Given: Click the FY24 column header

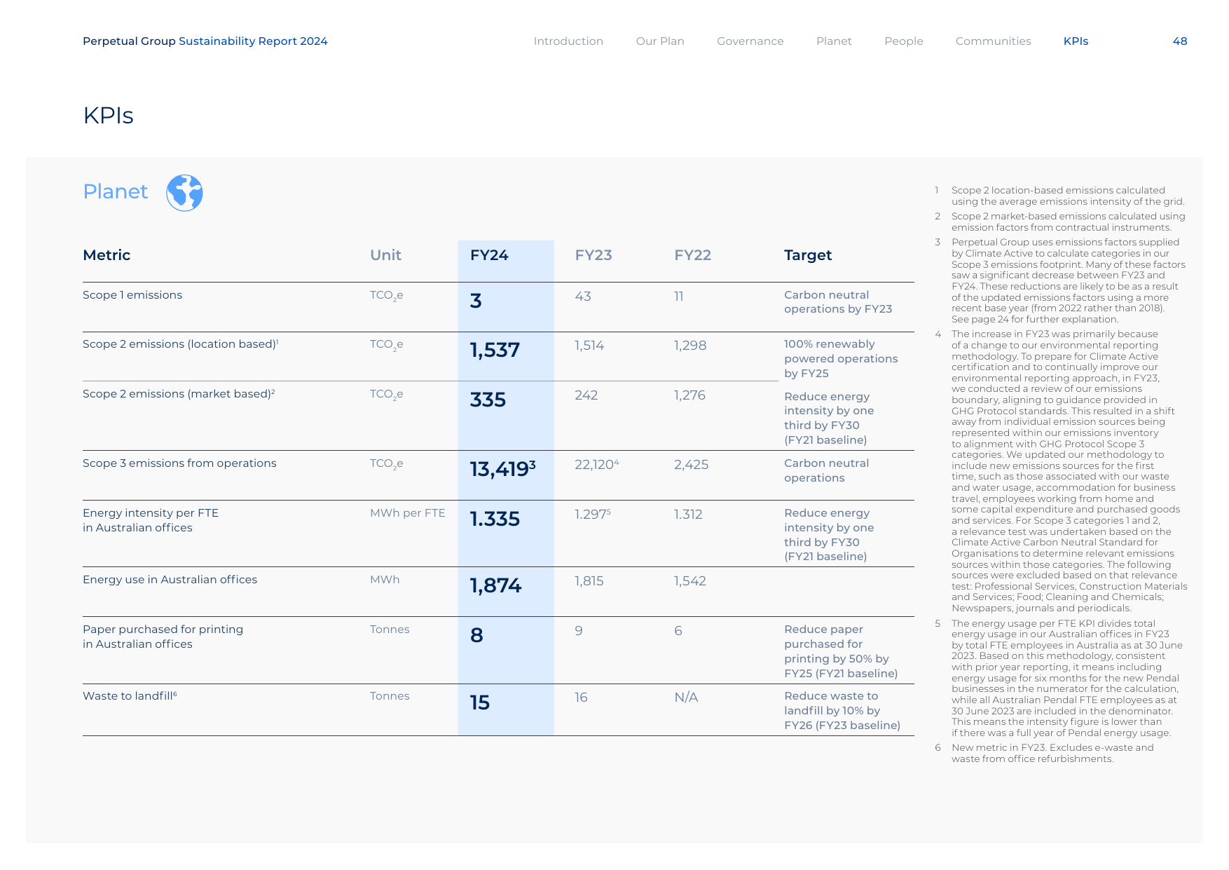Looking at the screenshot, I should coord(489,255).
